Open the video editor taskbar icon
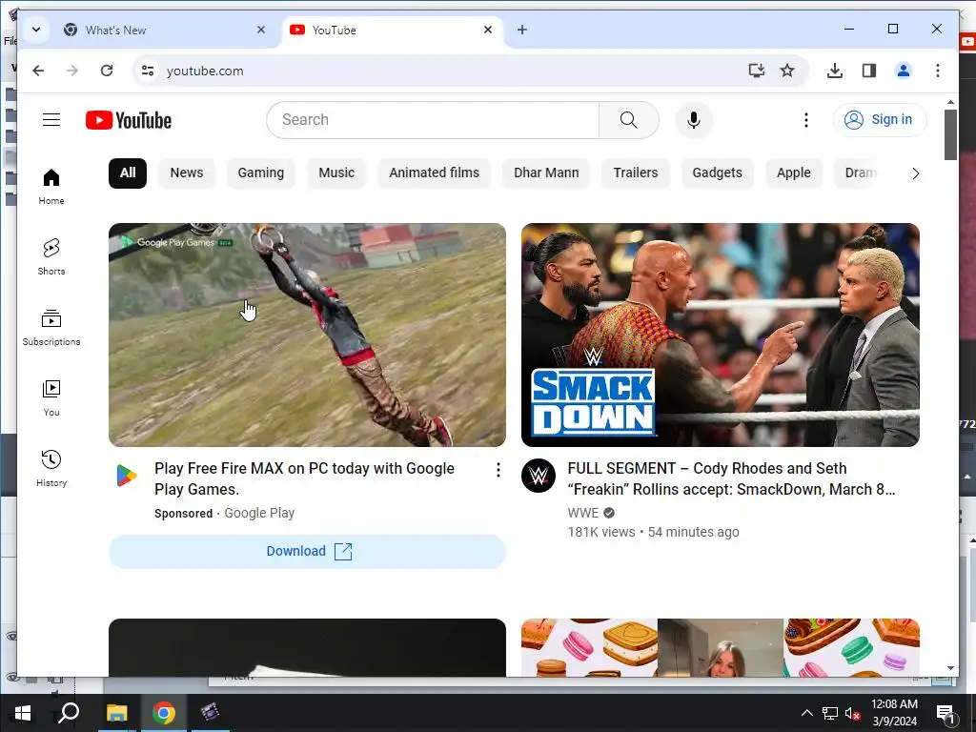976x732 pixels. 210,712
